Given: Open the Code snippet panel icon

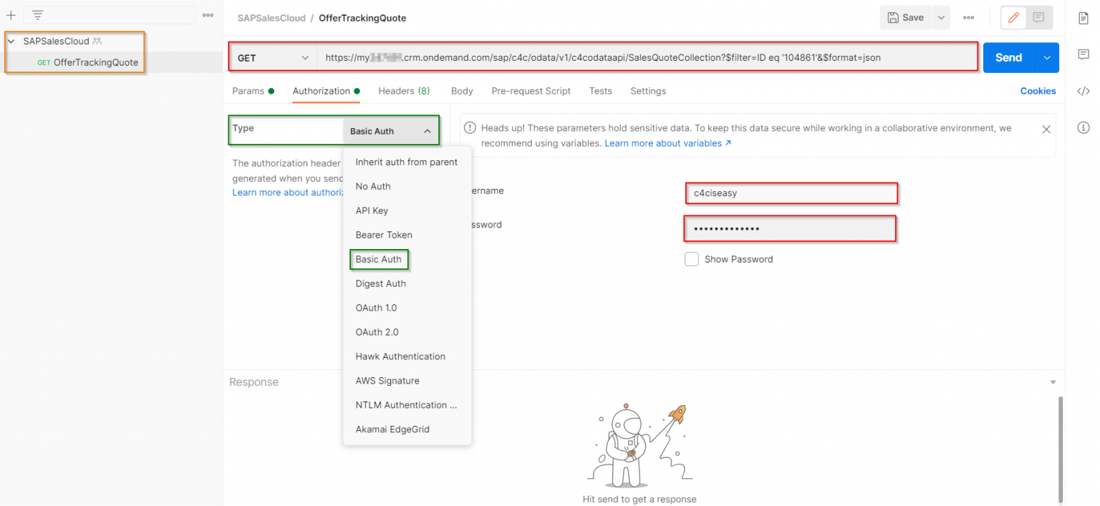Looking at the screenshot, I should 1083,91.
